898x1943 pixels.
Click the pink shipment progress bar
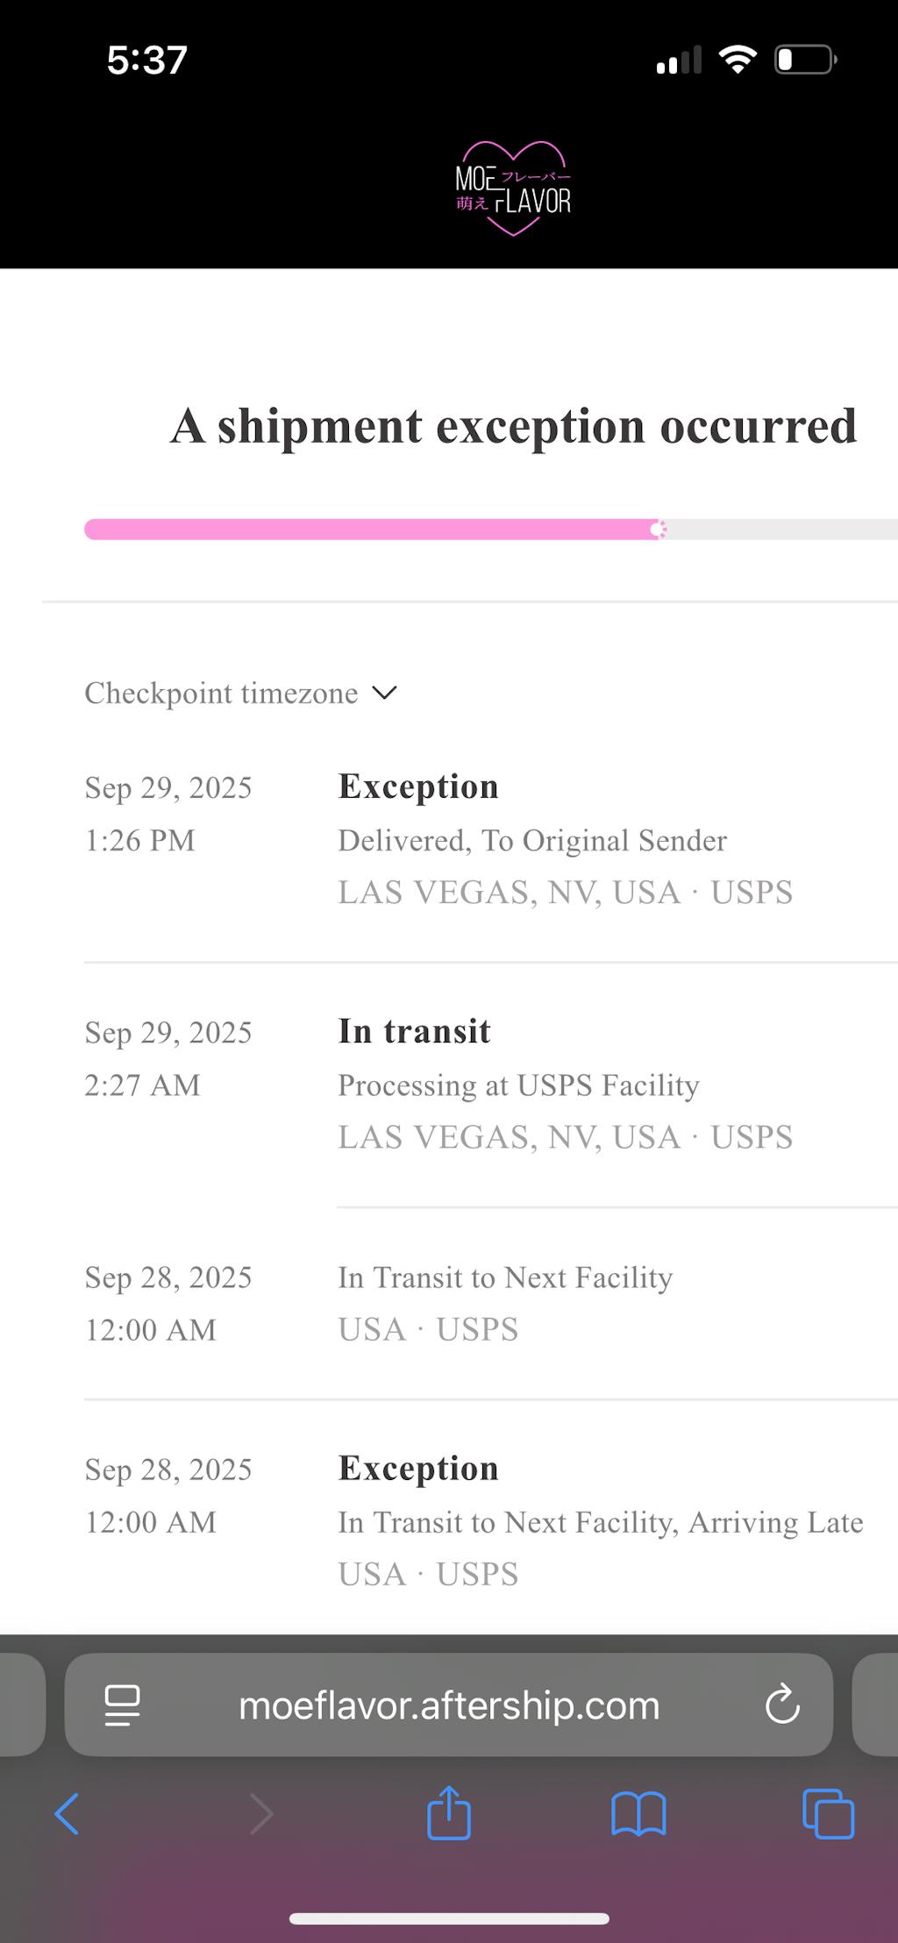point(373,530)
